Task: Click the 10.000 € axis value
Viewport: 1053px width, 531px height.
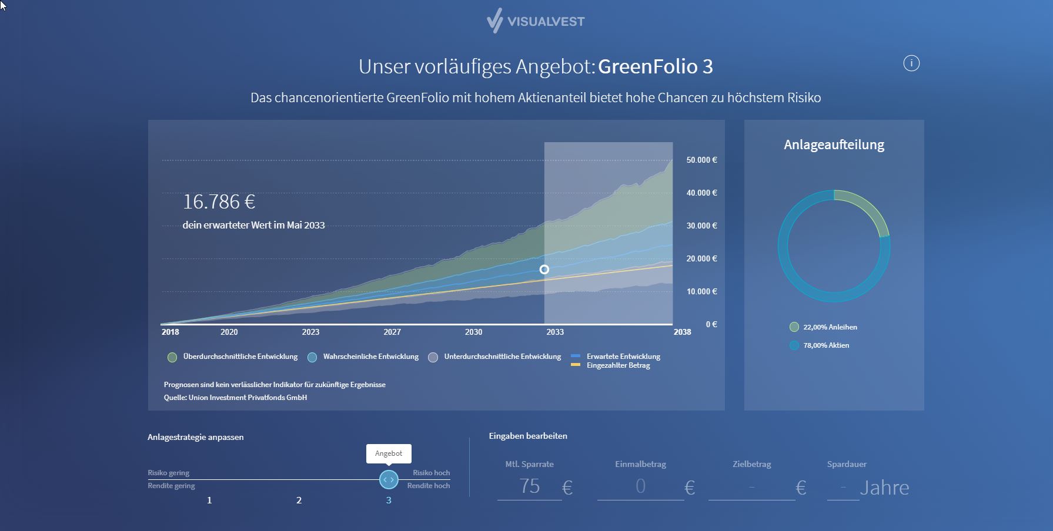Action: click(x=701, y=291)
